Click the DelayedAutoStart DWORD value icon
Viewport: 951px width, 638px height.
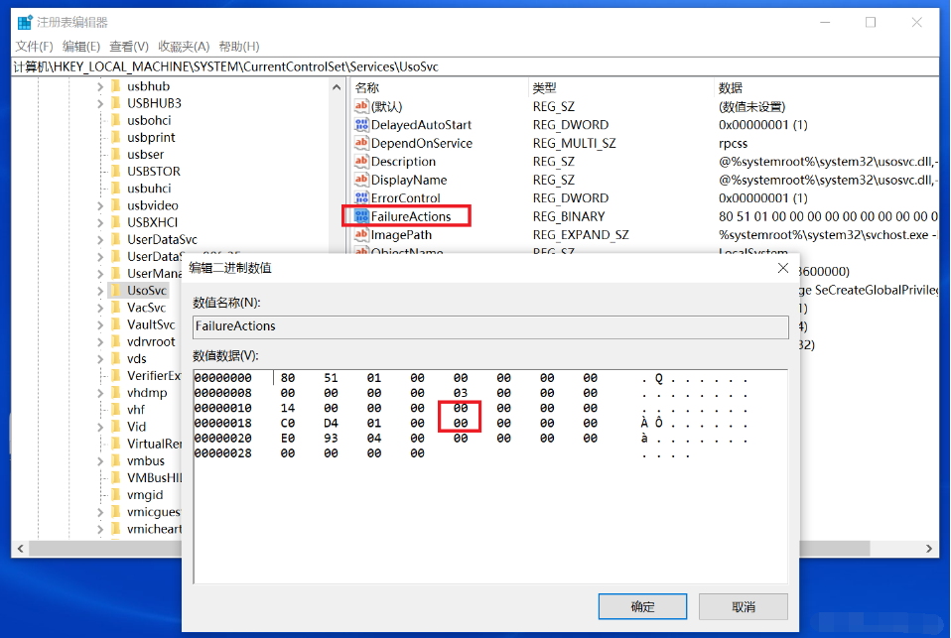361,125
